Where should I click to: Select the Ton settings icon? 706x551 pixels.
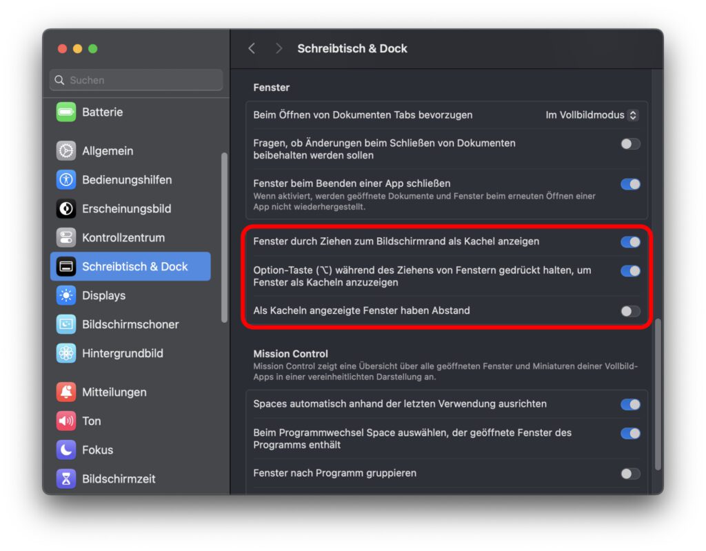click(66, 421)
